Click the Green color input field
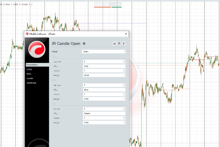The height and width of the screenshot is (147, 220). [104, 113]
